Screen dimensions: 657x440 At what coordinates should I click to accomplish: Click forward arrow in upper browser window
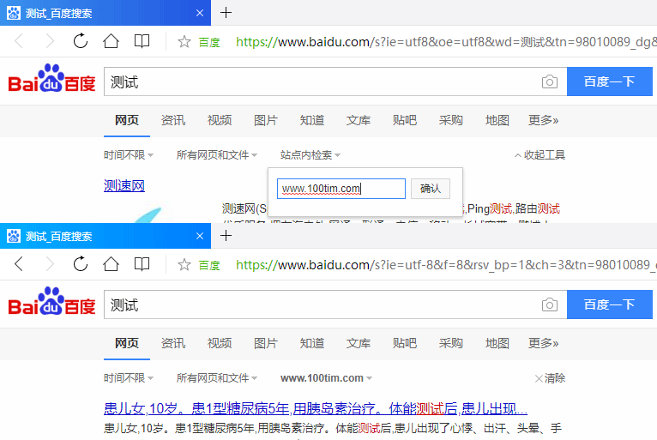50,41
